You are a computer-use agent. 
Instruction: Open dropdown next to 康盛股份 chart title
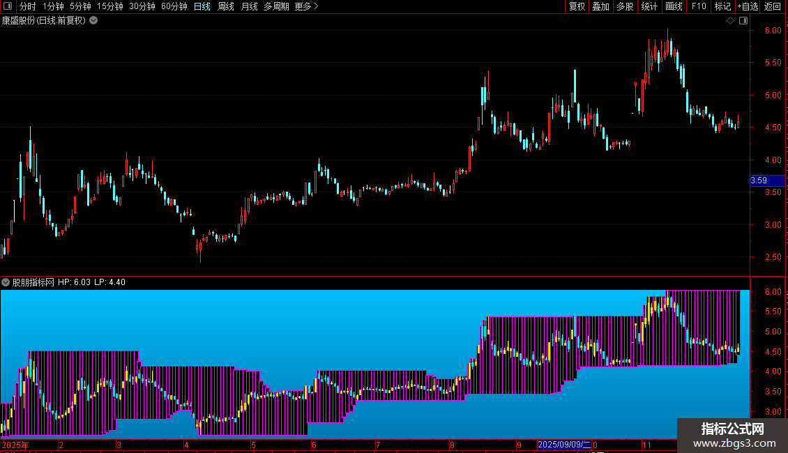pos(93,21)
